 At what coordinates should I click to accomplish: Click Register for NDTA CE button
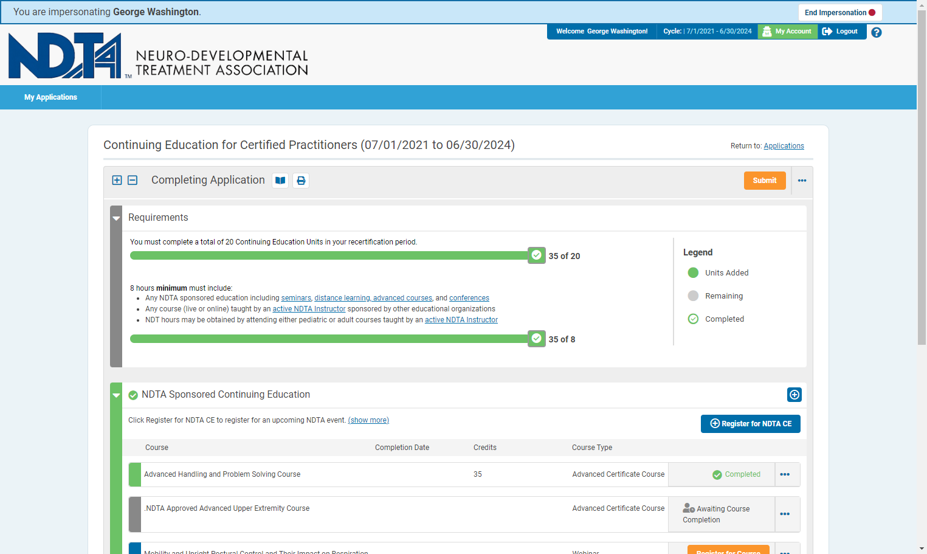coord(751,424)
